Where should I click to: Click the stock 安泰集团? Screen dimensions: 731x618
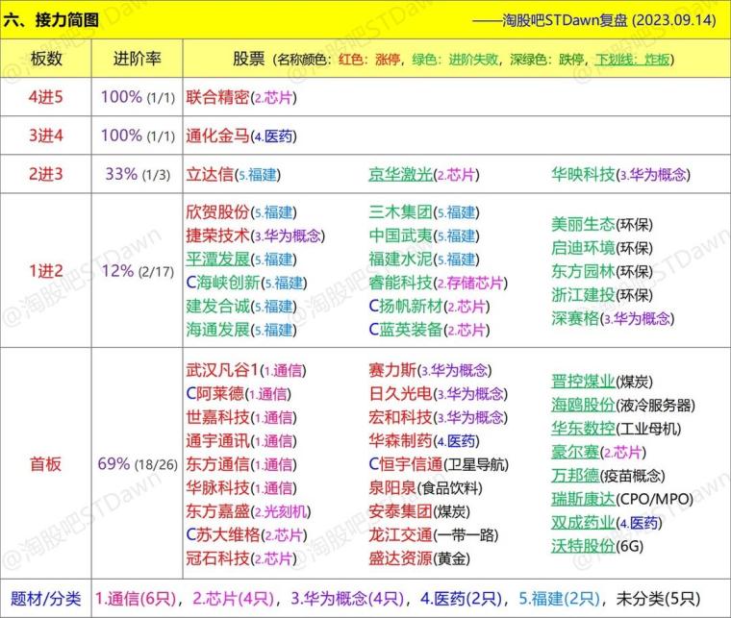(400, 511)
